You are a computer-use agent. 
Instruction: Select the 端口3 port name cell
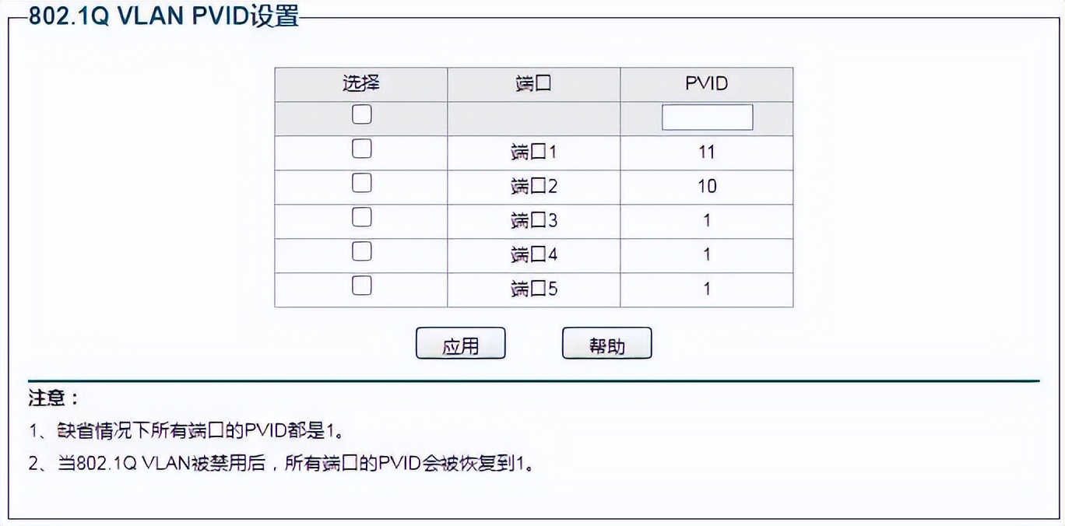tap(532, 220)
